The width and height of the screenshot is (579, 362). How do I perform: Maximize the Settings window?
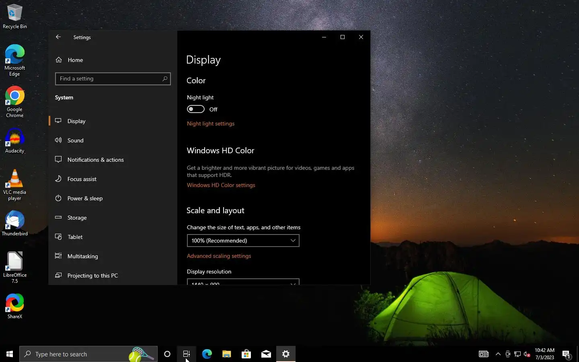point(343,37)
